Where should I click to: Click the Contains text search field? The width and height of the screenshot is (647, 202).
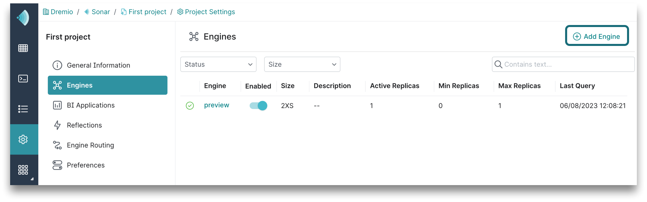pyautogui.click(x=567, y=64)
